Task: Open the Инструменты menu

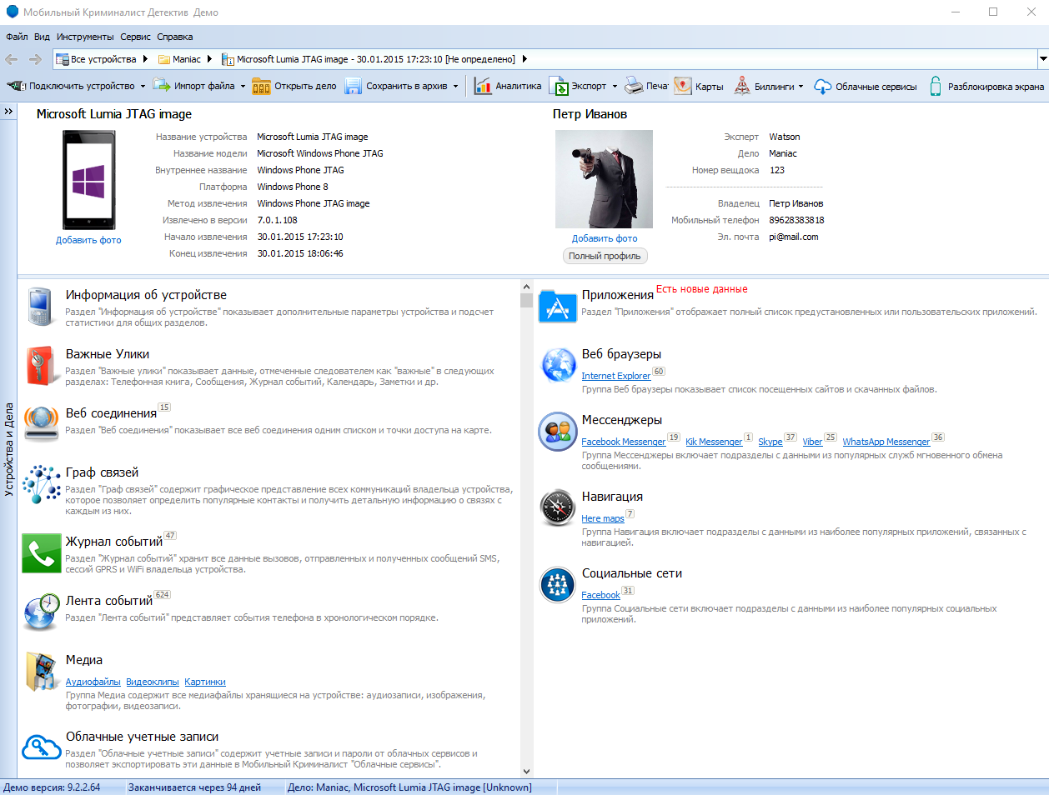Action: (x=85, y=37)
